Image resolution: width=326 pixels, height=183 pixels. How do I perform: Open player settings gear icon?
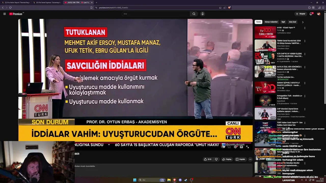point(235,147)
